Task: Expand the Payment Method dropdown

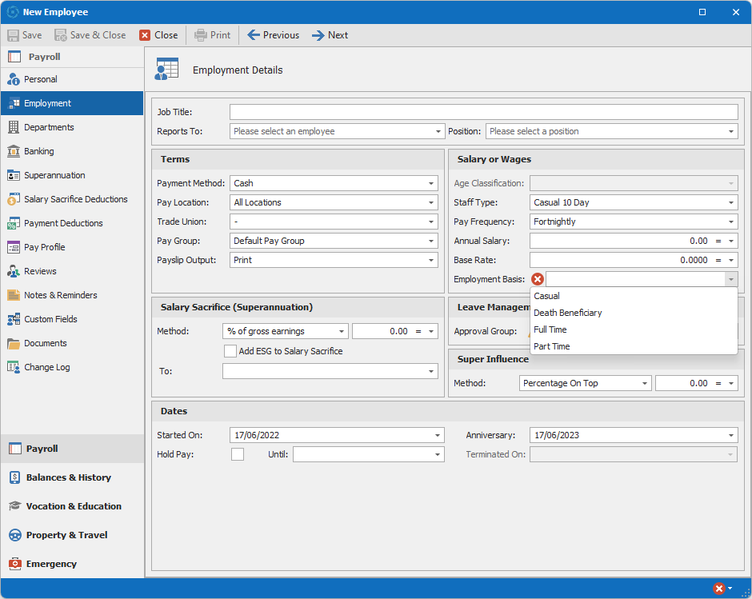Action: pyautogui.click(x=431, y=183)
